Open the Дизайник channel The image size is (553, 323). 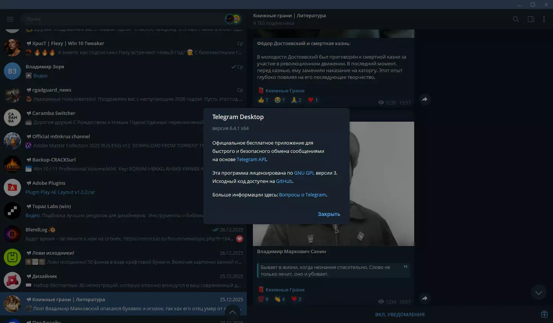[x=123, y=281]
